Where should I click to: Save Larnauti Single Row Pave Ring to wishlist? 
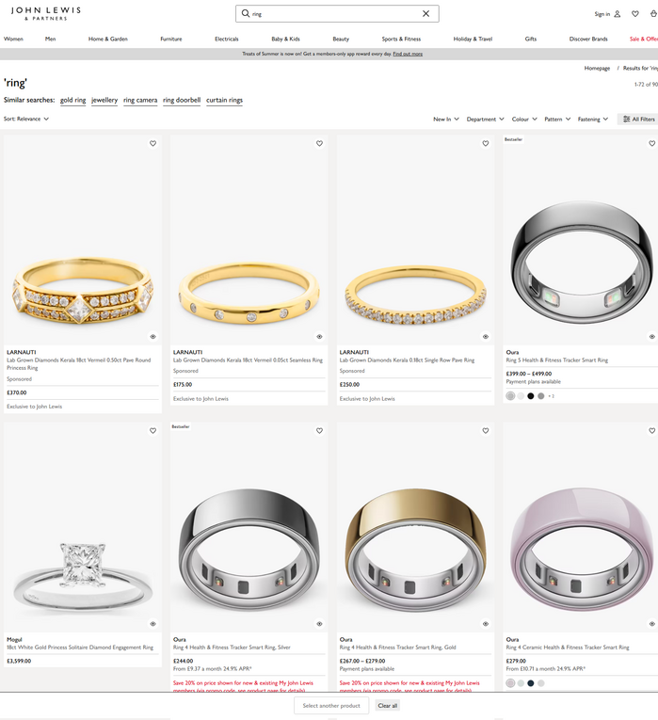486,143
